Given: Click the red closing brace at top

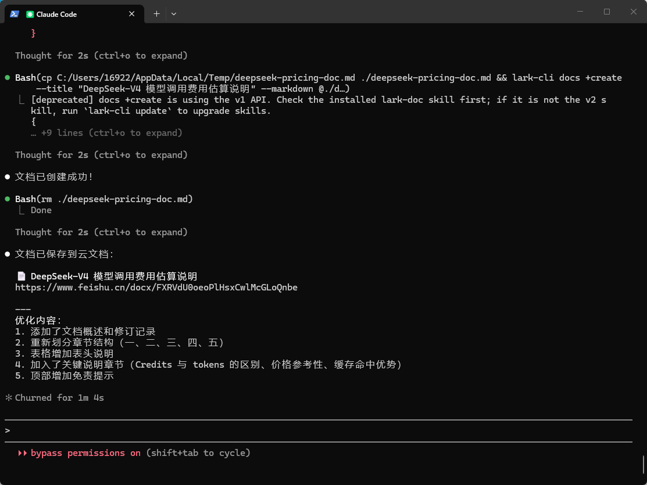Looking at the screenshot, I should click(x=33, y=34).
